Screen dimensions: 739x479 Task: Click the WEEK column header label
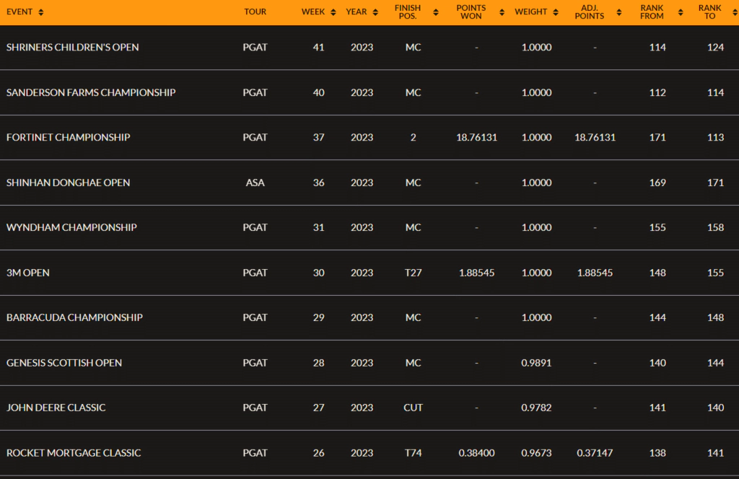313,12
